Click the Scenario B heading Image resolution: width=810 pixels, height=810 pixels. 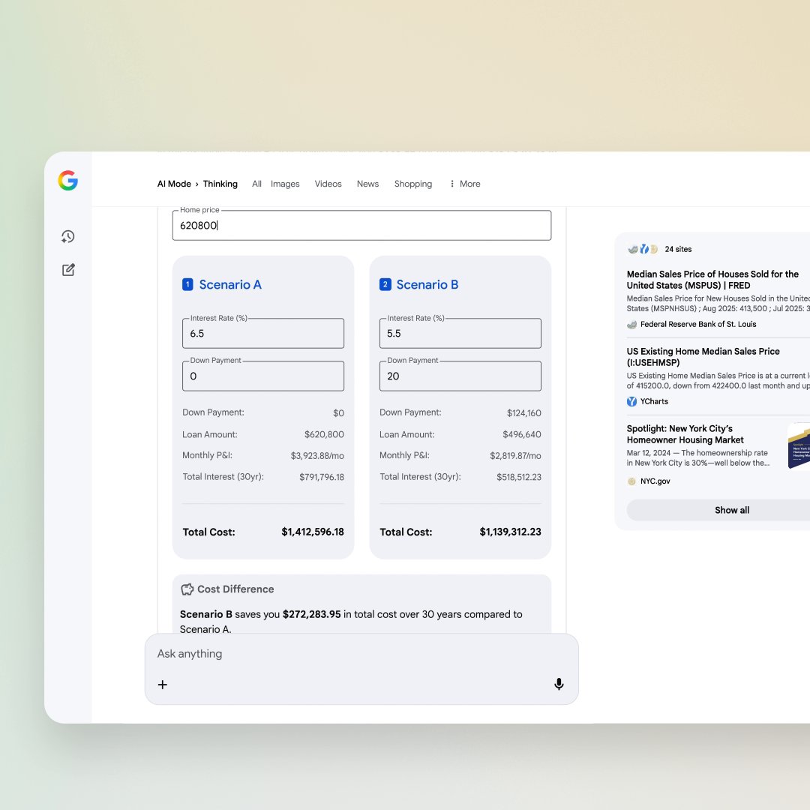click(427, 285)
